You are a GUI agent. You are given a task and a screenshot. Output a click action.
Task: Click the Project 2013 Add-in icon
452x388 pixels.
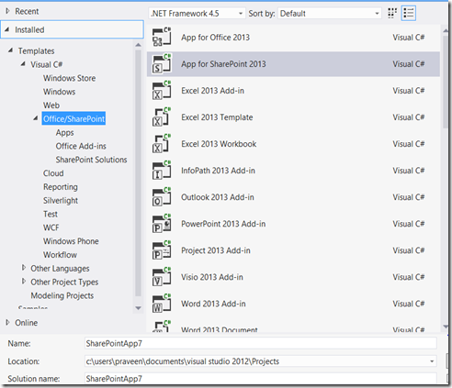coord(162,249)
